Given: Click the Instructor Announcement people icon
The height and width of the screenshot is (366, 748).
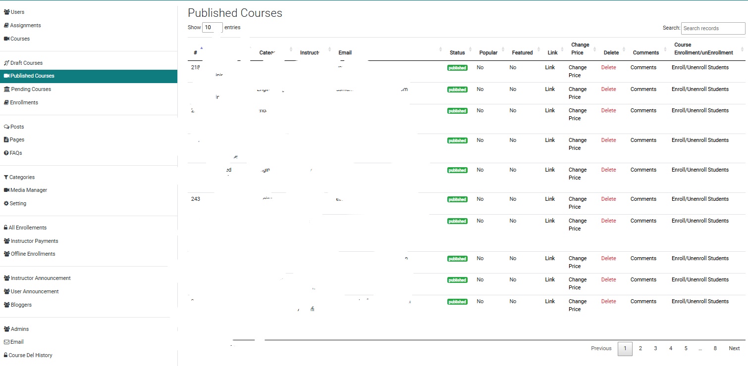Looking at the screenshot, I should tap(7, 278).
